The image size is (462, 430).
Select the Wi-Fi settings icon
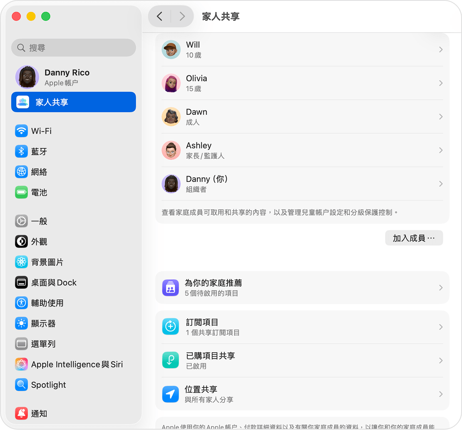(21, 131)
